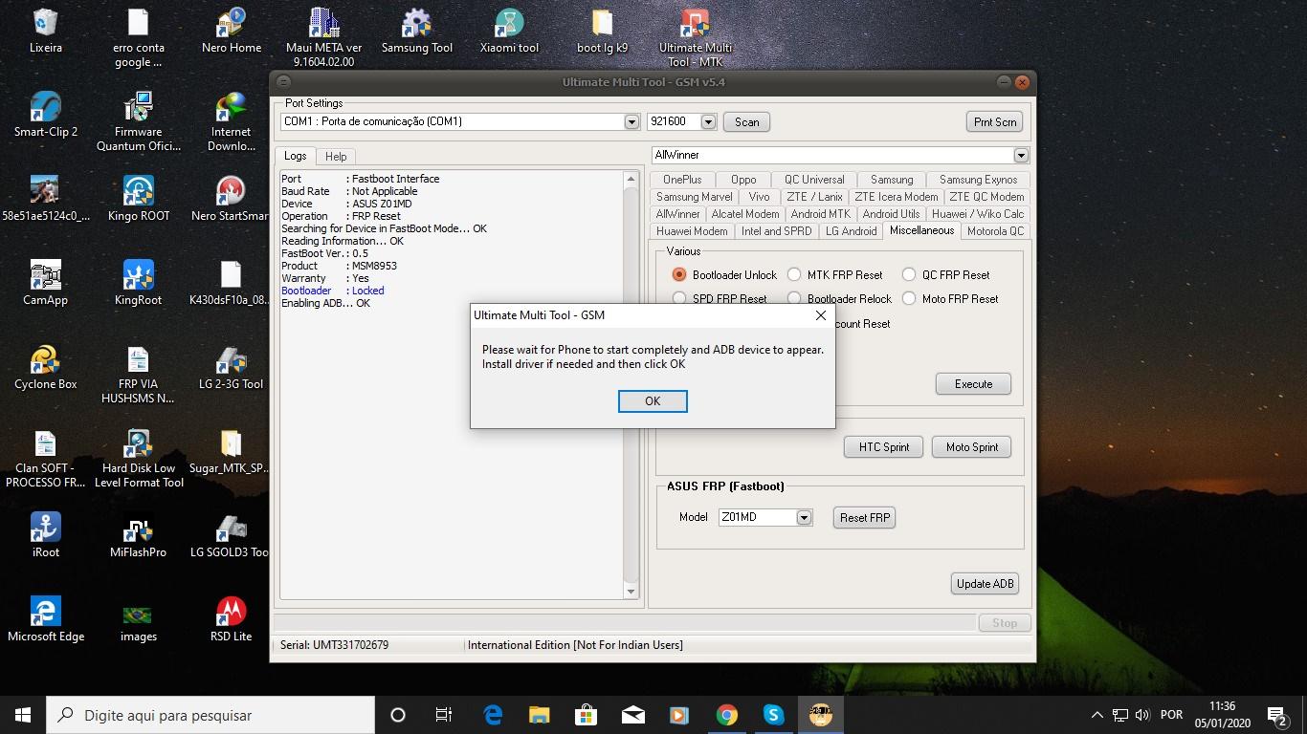
Task: Open the boot lg k9 folder
Action: point(602,31)
